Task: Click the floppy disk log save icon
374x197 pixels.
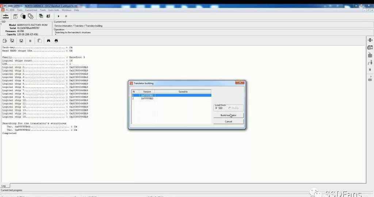Action: coord(21,41)
